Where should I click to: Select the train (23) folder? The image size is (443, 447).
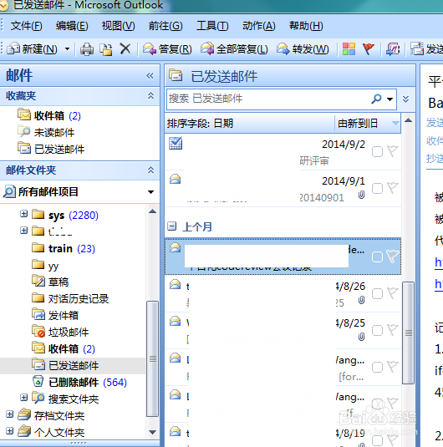pyautogui.click(x=64, y=248)
